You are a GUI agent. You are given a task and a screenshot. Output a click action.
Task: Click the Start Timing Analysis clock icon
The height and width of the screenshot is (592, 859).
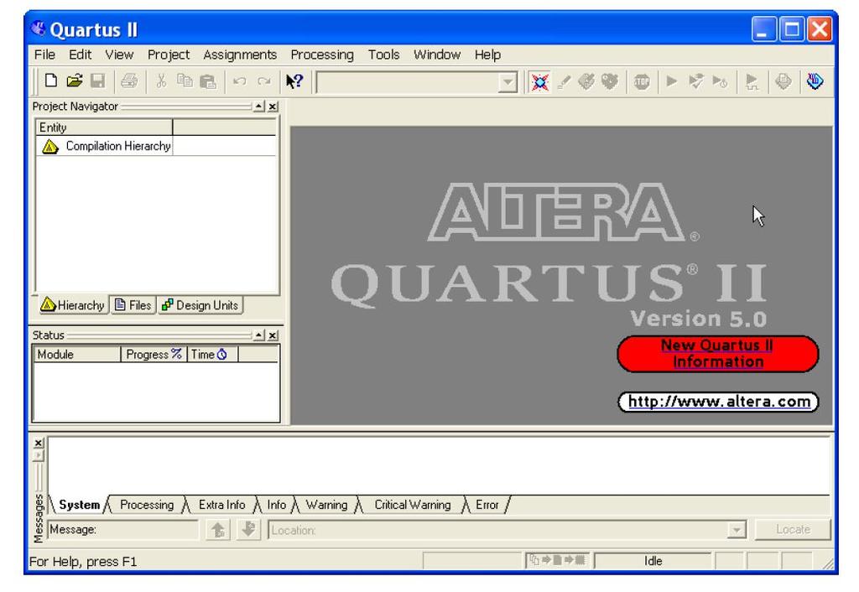coord(720,81)
